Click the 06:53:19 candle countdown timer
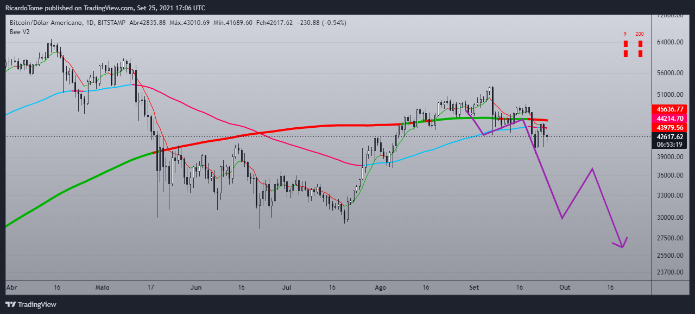Screen dimensions: 695x314 tap(669, 145)
